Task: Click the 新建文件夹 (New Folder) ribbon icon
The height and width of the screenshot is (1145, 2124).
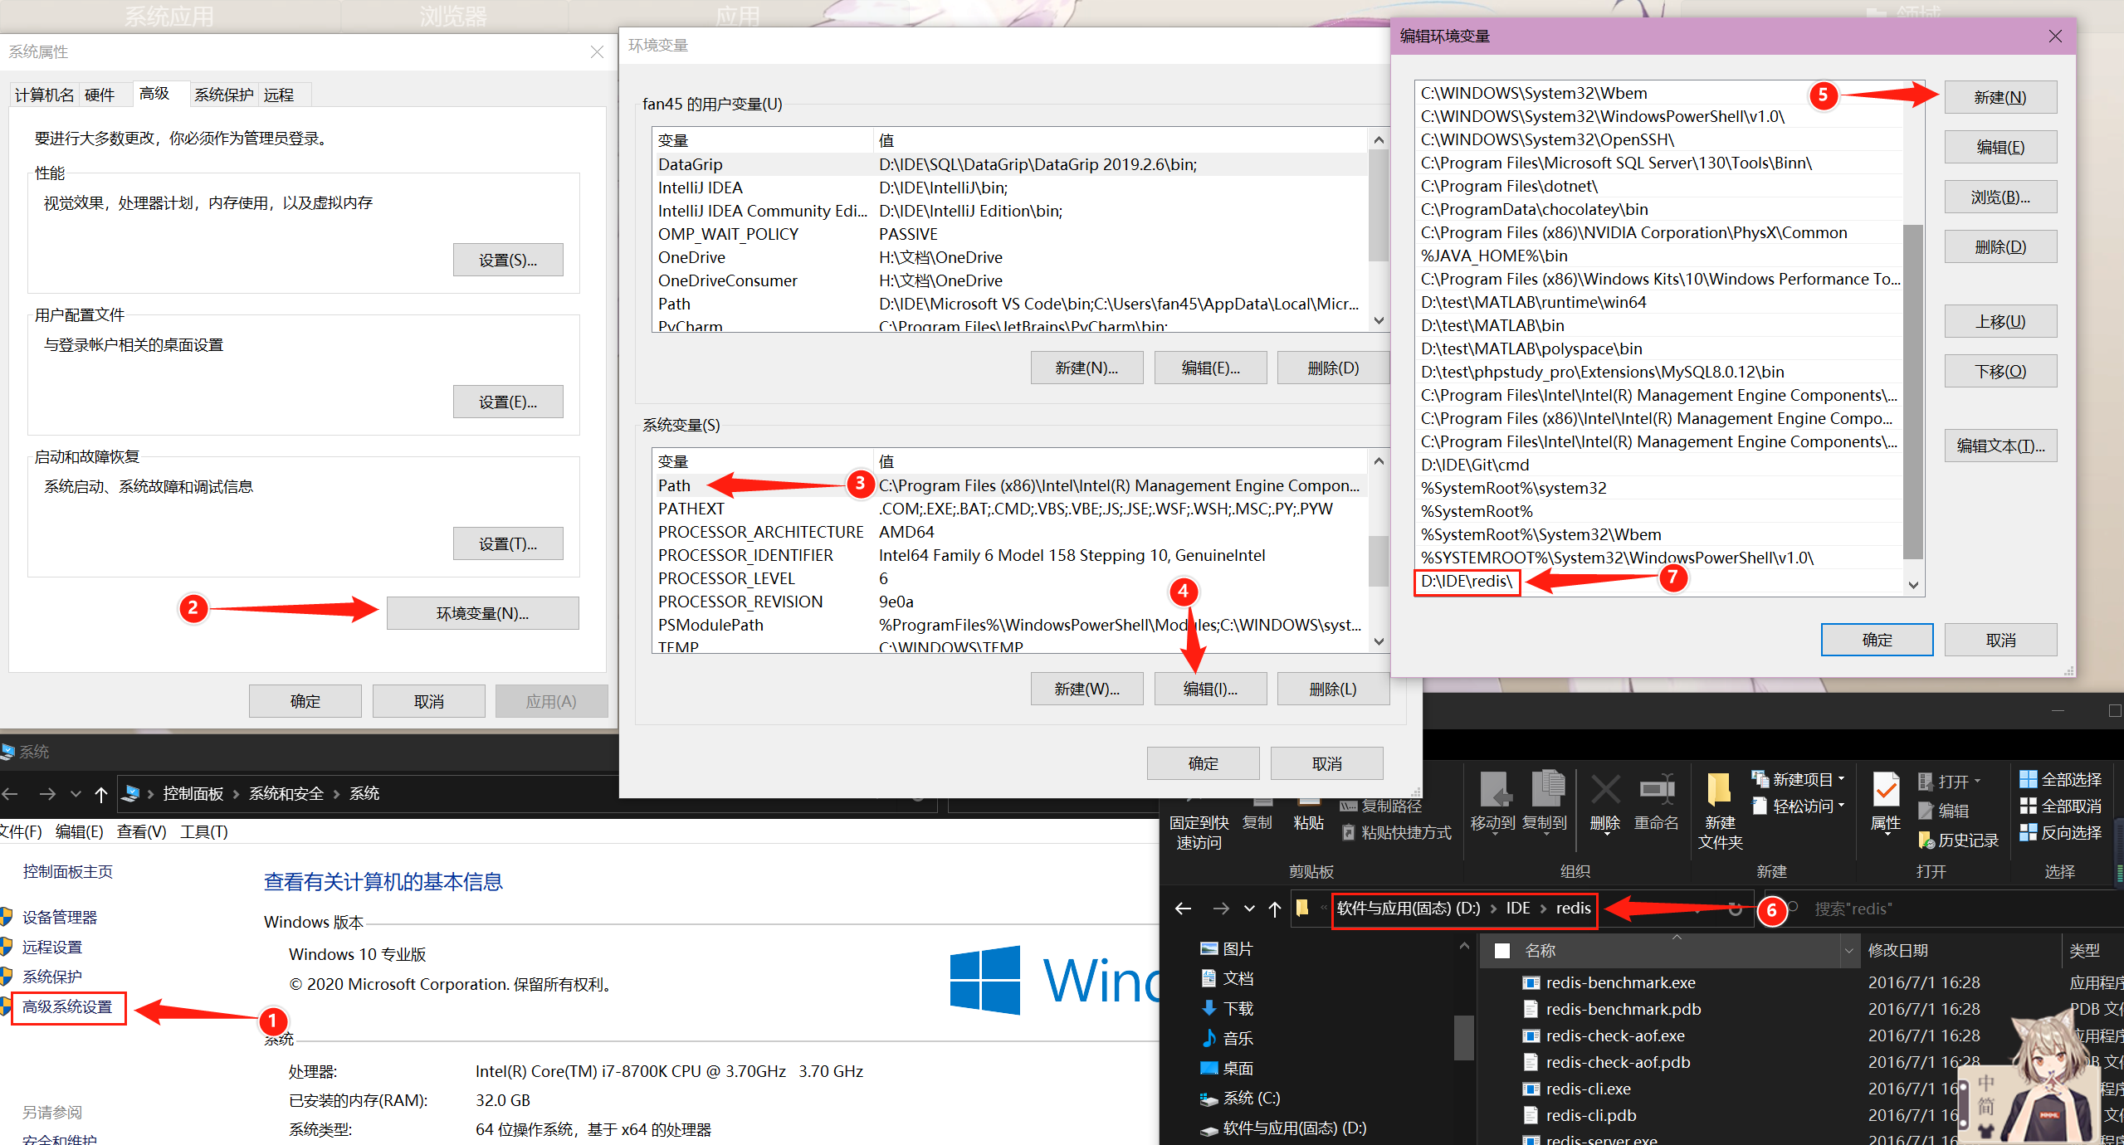Action: [1719, 789]
